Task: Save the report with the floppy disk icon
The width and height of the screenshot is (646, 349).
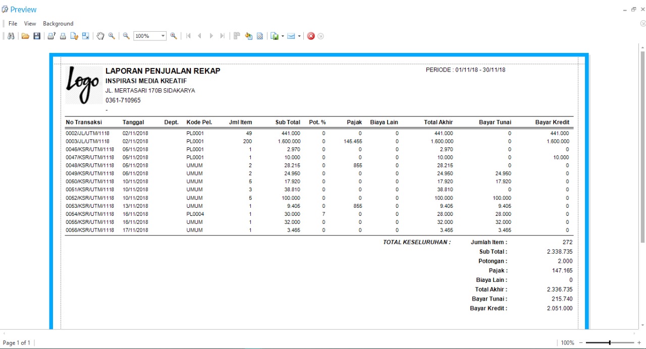Action: tap(37, 36)
